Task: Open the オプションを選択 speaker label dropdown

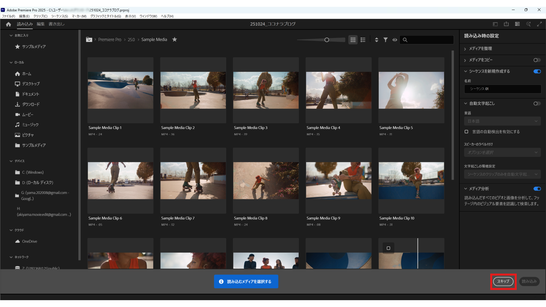Action: [x=502, y=152]
